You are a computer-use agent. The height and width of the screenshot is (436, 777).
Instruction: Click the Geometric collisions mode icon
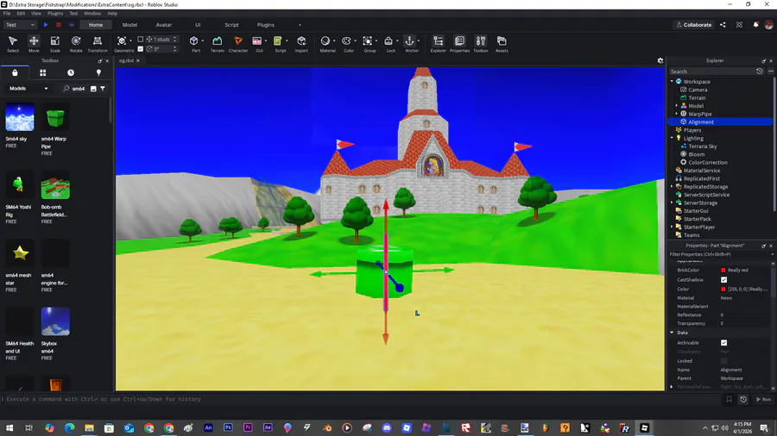pos(122,40)
